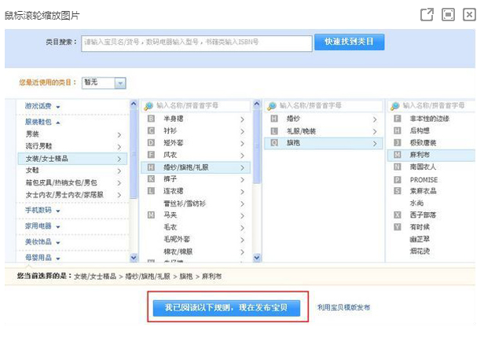The image size is (484, 356).
Task: Click second column search magnifier icon
Action: click(148, 106)
